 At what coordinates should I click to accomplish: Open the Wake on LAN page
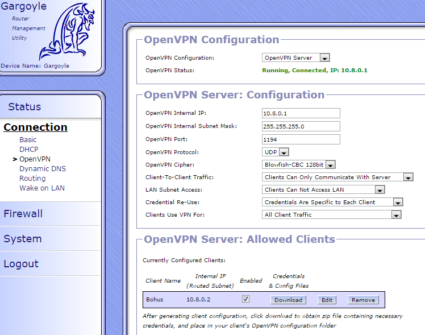point(42,188)
